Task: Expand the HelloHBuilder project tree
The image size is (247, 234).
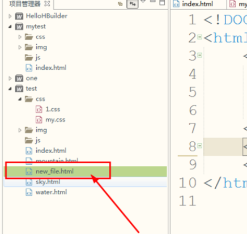Action: (x=10, y=16)
